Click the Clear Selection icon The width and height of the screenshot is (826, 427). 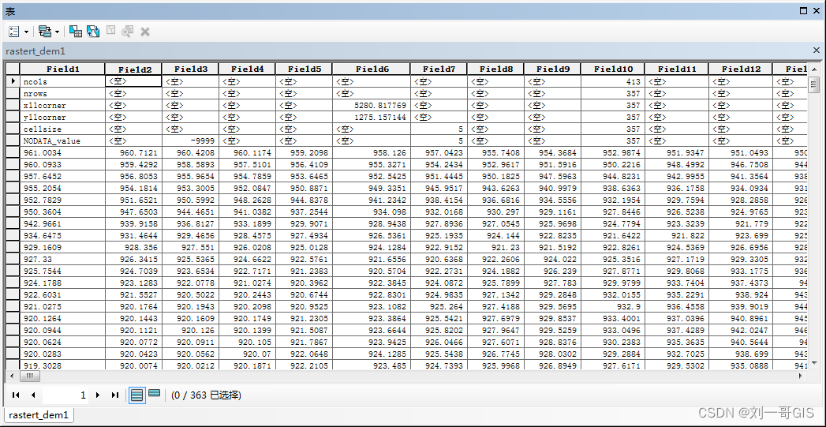pyautogui.click(x=110, y=31)
